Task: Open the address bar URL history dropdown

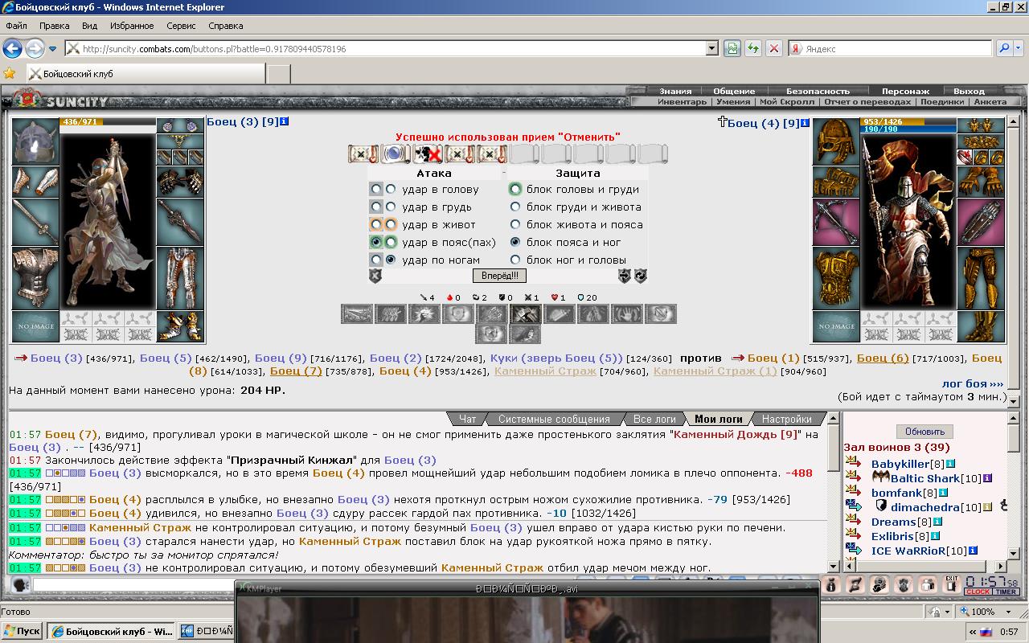Action: [x=711, y=48]
